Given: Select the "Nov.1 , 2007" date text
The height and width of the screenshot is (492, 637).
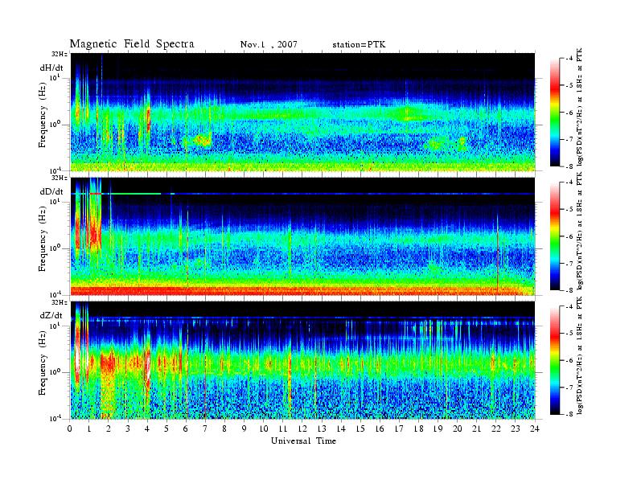Looking at the screenshot, I should coord(269,45).
